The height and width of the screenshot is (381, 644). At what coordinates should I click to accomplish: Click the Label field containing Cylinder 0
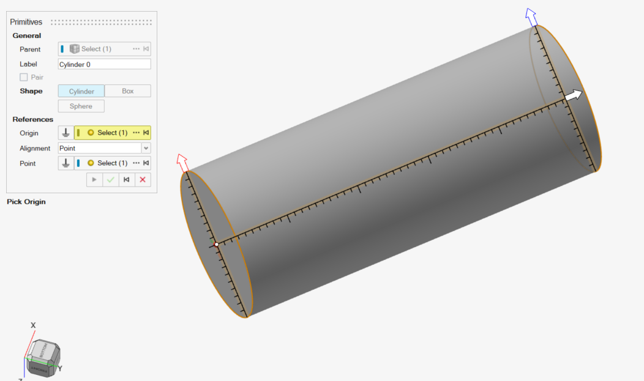click(104, 64)
